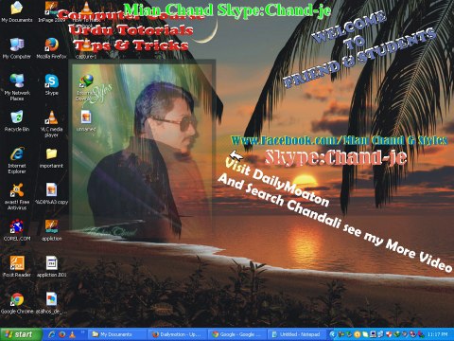Launch VLC media player desktop shortcut
The width and height of the screenshot is (454, 341).
(x=51, y=124)
